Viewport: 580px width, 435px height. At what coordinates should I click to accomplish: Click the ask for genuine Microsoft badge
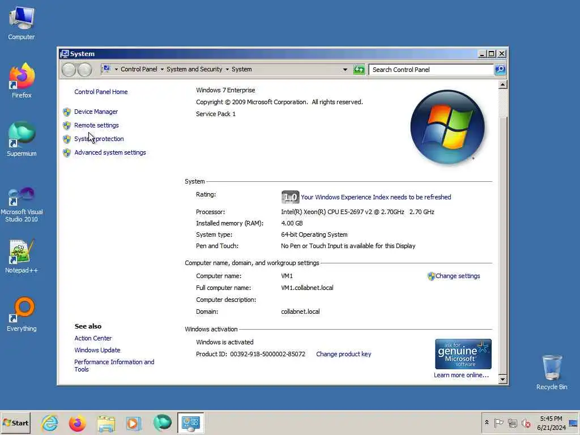coord(463,354)
